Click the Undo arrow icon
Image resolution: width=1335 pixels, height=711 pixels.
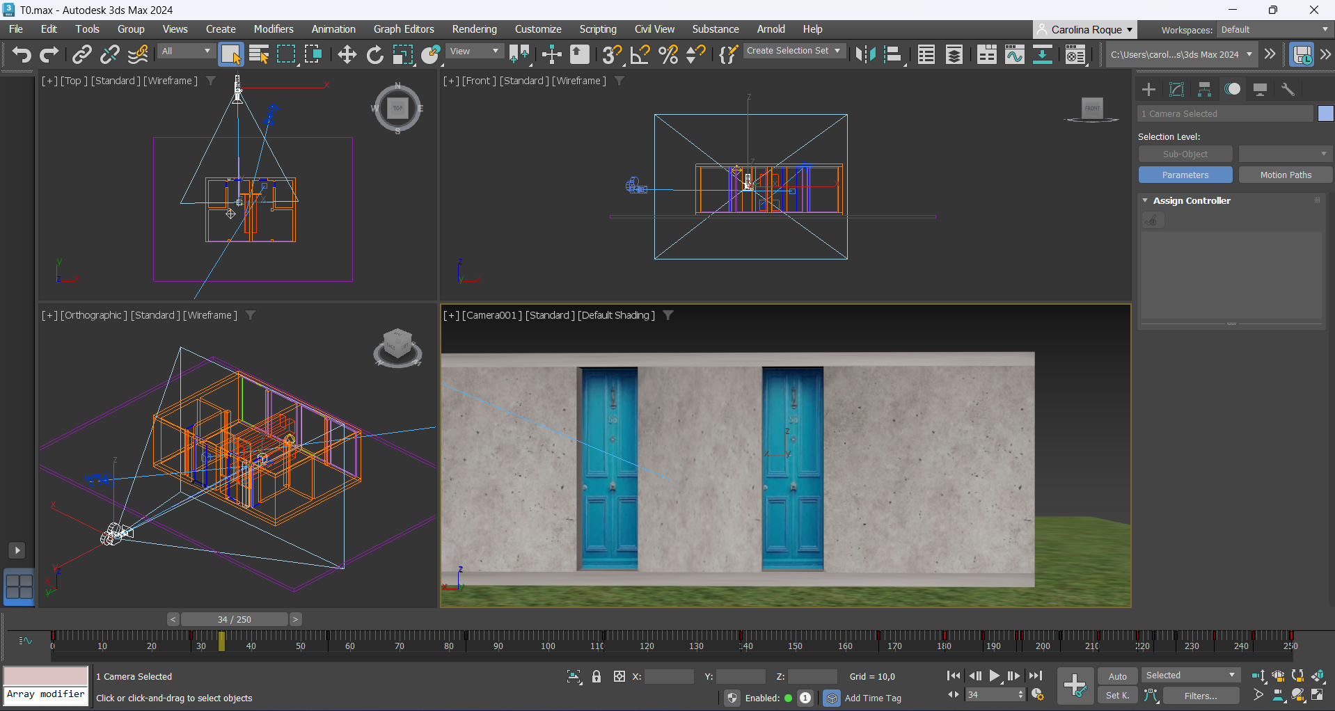[21, 54]
